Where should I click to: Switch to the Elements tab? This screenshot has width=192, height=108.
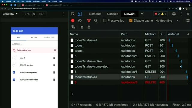click(95, 14)
